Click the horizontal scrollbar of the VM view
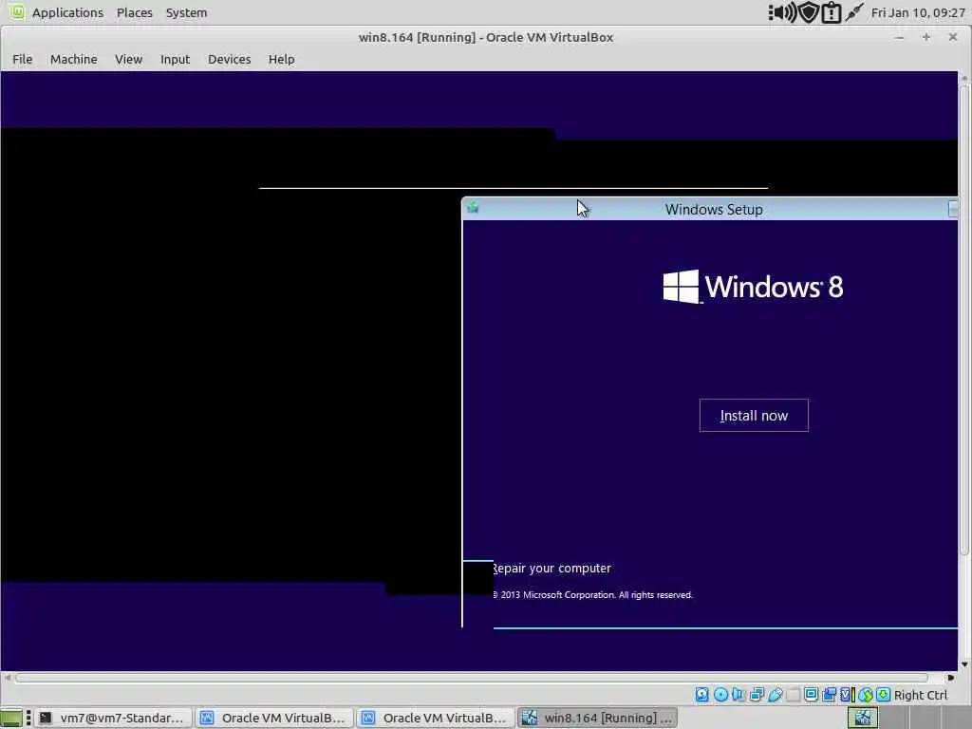972x729 pixels. point(471,678)
